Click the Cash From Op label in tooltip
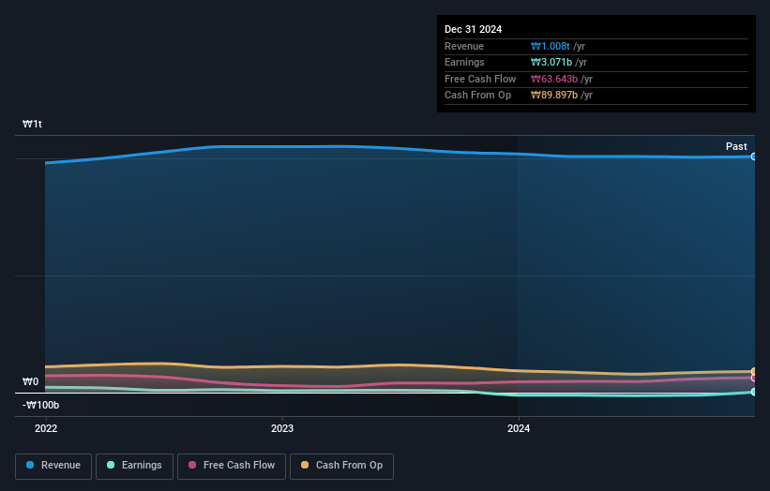 click(477, 96)
